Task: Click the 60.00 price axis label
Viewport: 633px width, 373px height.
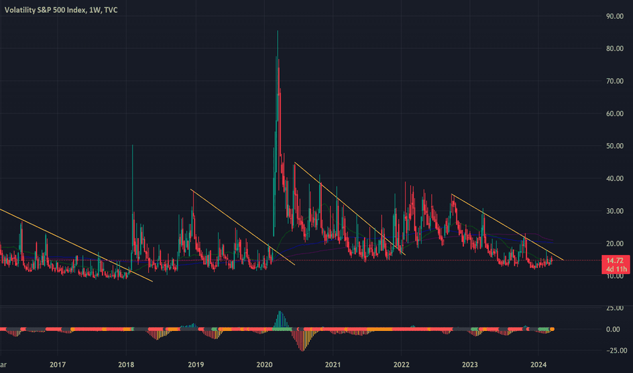Action: 615,114
